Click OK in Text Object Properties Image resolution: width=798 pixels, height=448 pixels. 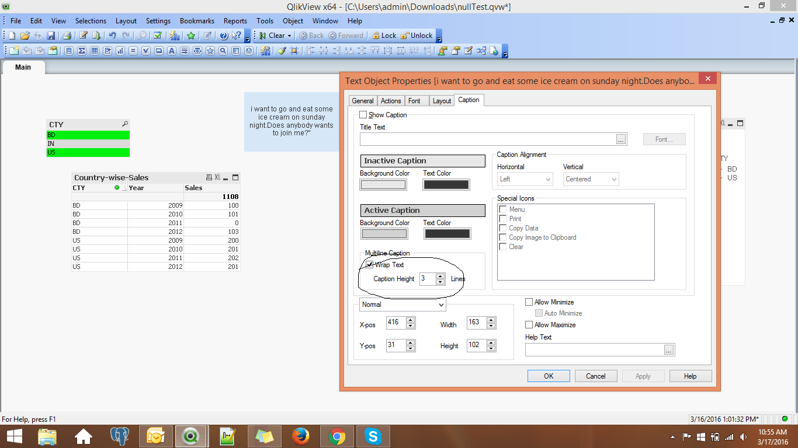(x=549, y=376)
